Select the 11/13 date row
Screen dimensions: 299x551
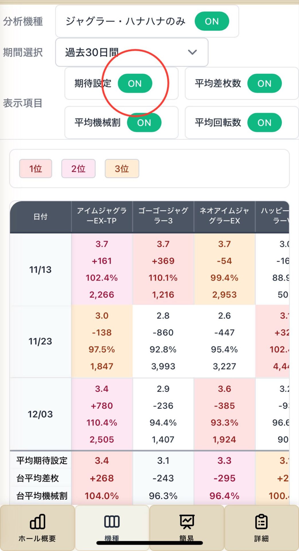[40, 269]
